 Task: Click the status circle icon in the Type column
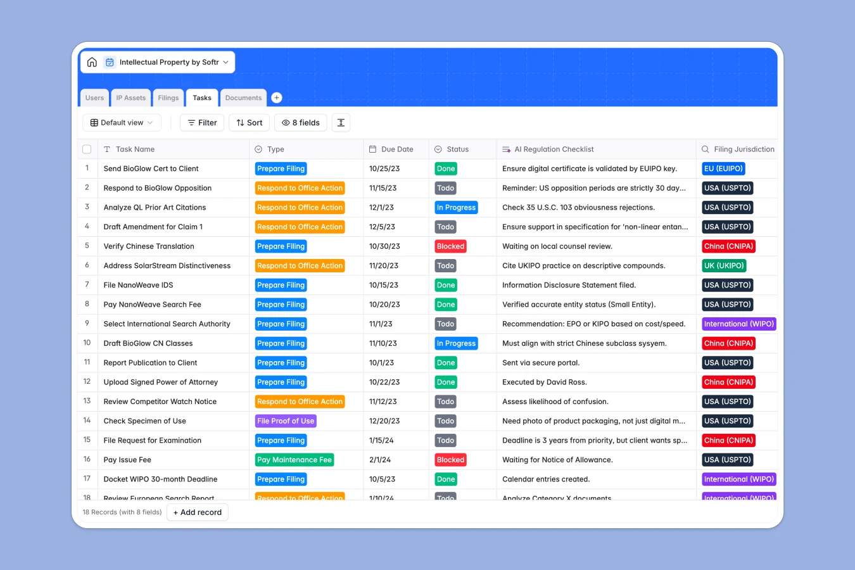coord(258,149)
